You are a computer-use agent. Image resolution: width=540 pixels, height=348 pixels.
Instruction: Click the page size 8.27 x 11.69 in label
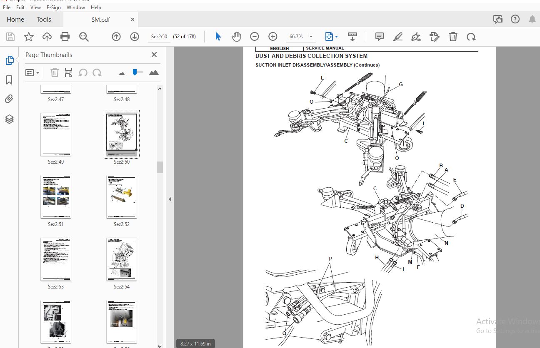pyautogui.click(x=195, y=343)
